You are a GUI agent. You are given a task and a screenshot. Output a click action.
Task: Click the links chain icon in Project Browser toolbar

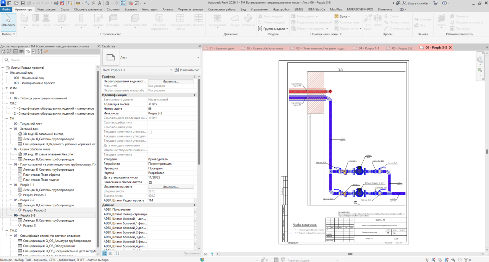[46, 52]
